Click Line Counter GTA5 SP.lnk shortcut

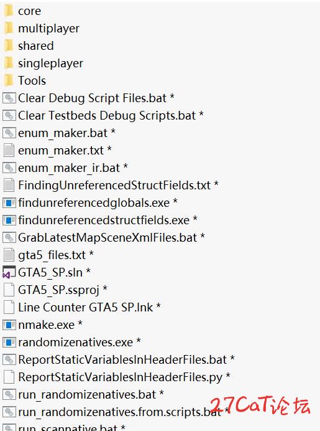pyautogui.click(x=86, y=307)
